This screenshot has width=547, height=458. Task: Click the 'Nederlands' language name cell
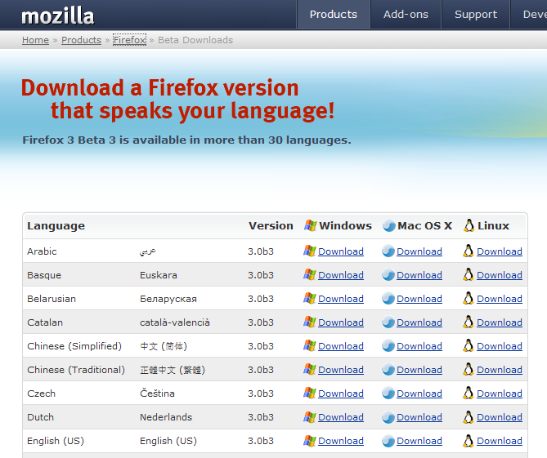(166, 417)
